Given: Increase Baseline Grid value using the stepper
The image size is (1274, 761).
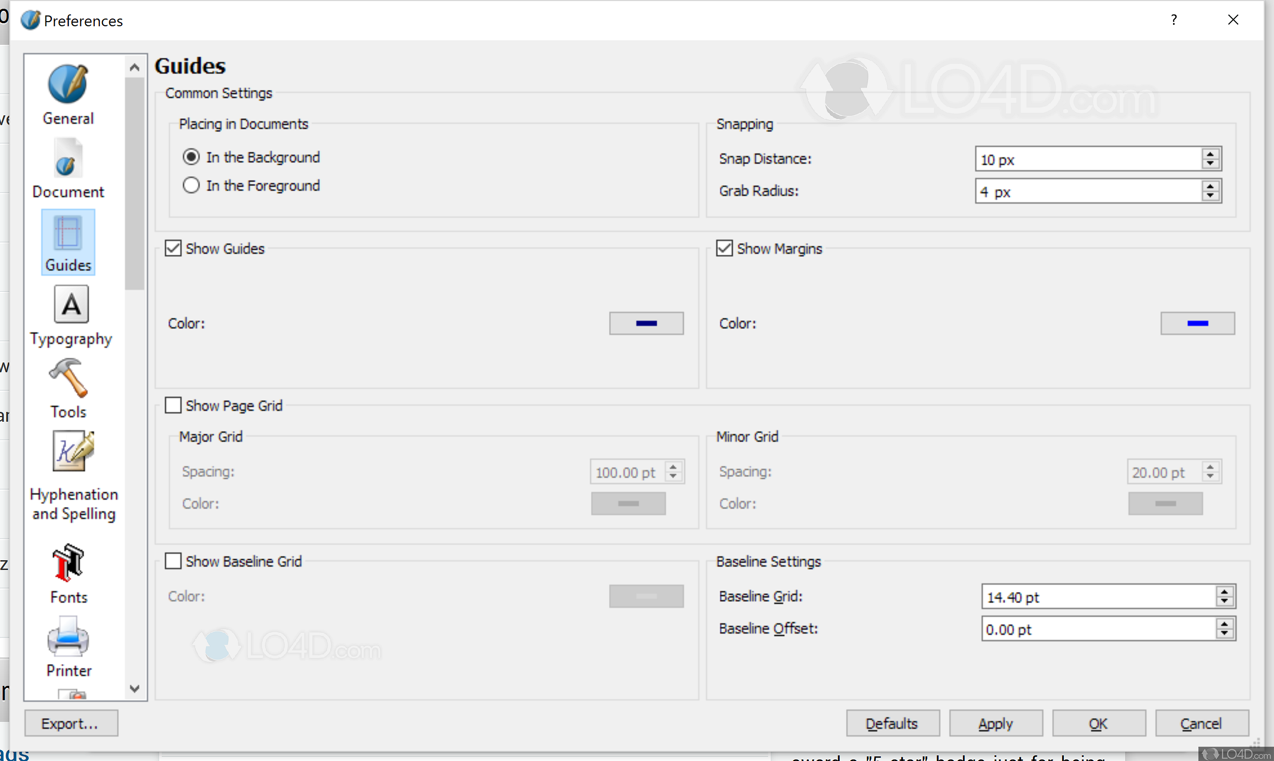Looking at the screenshot, I should pos(1225,591).
